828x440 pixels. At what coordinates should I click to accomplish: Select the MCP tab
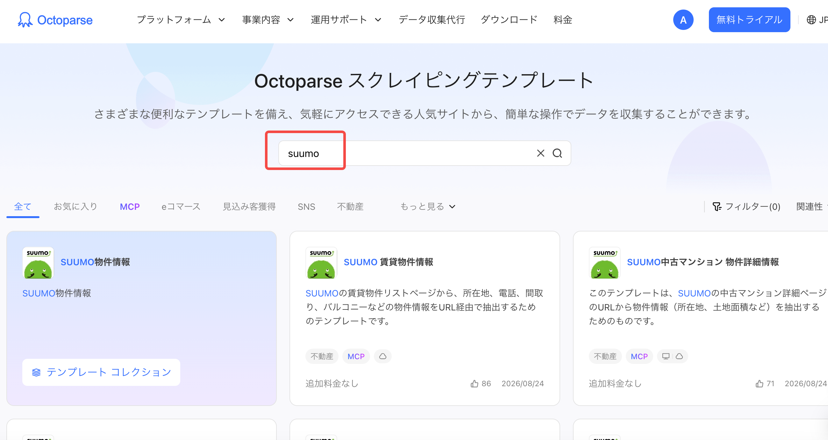pos(130,207)
